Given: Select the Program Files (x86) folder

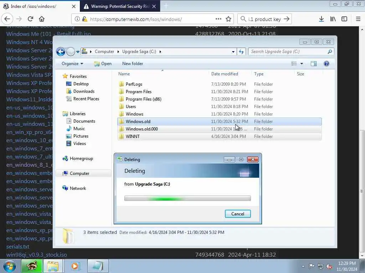Looking at the screenshot, I should click(x=219, y=99).
